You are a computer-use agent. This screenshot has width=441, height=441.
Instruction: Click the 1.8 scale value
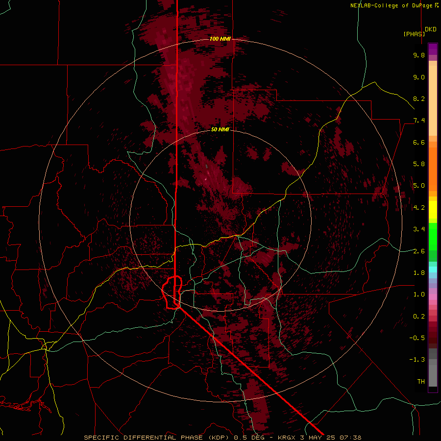point(419,273)
